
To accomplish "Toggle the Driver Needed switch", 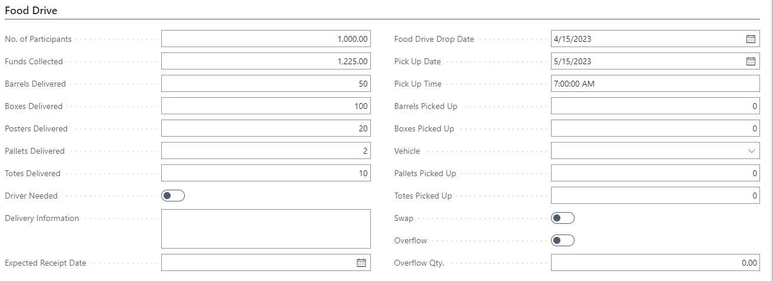I will coord(173,196).
